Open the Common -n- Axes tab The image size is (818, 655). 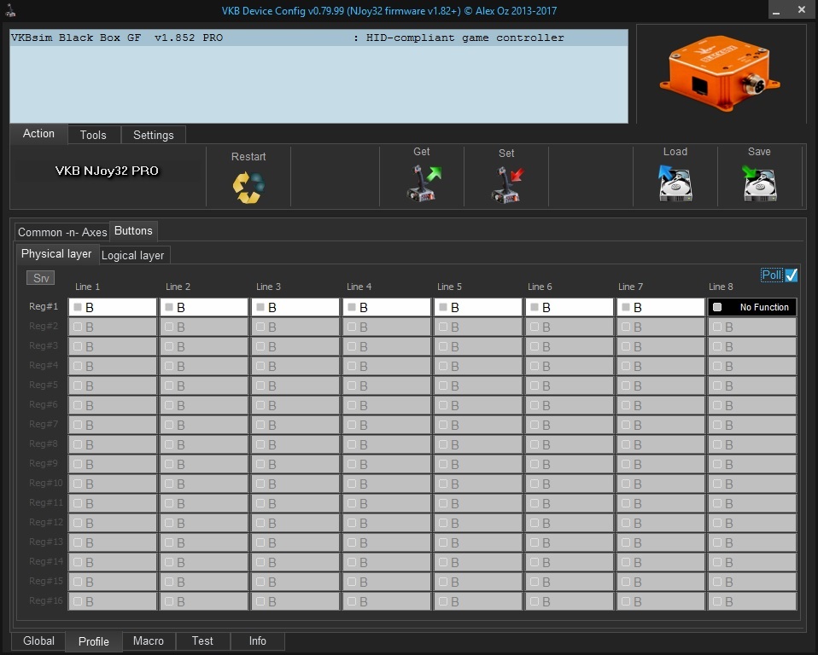(x=62, y=232)
